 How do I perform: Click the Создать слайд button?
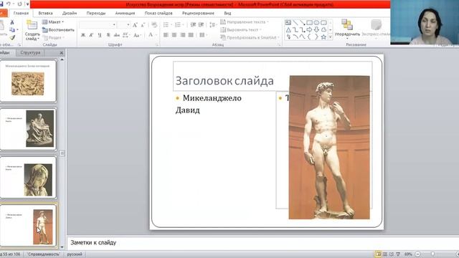coord(32,31)
